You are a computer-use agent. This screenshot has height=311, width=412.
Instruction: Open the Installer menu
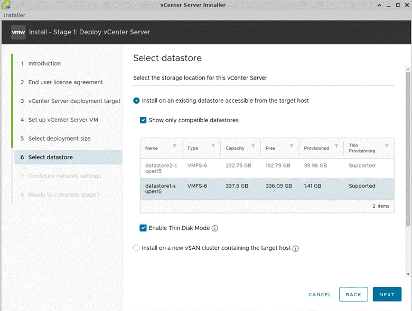point(14,15)
